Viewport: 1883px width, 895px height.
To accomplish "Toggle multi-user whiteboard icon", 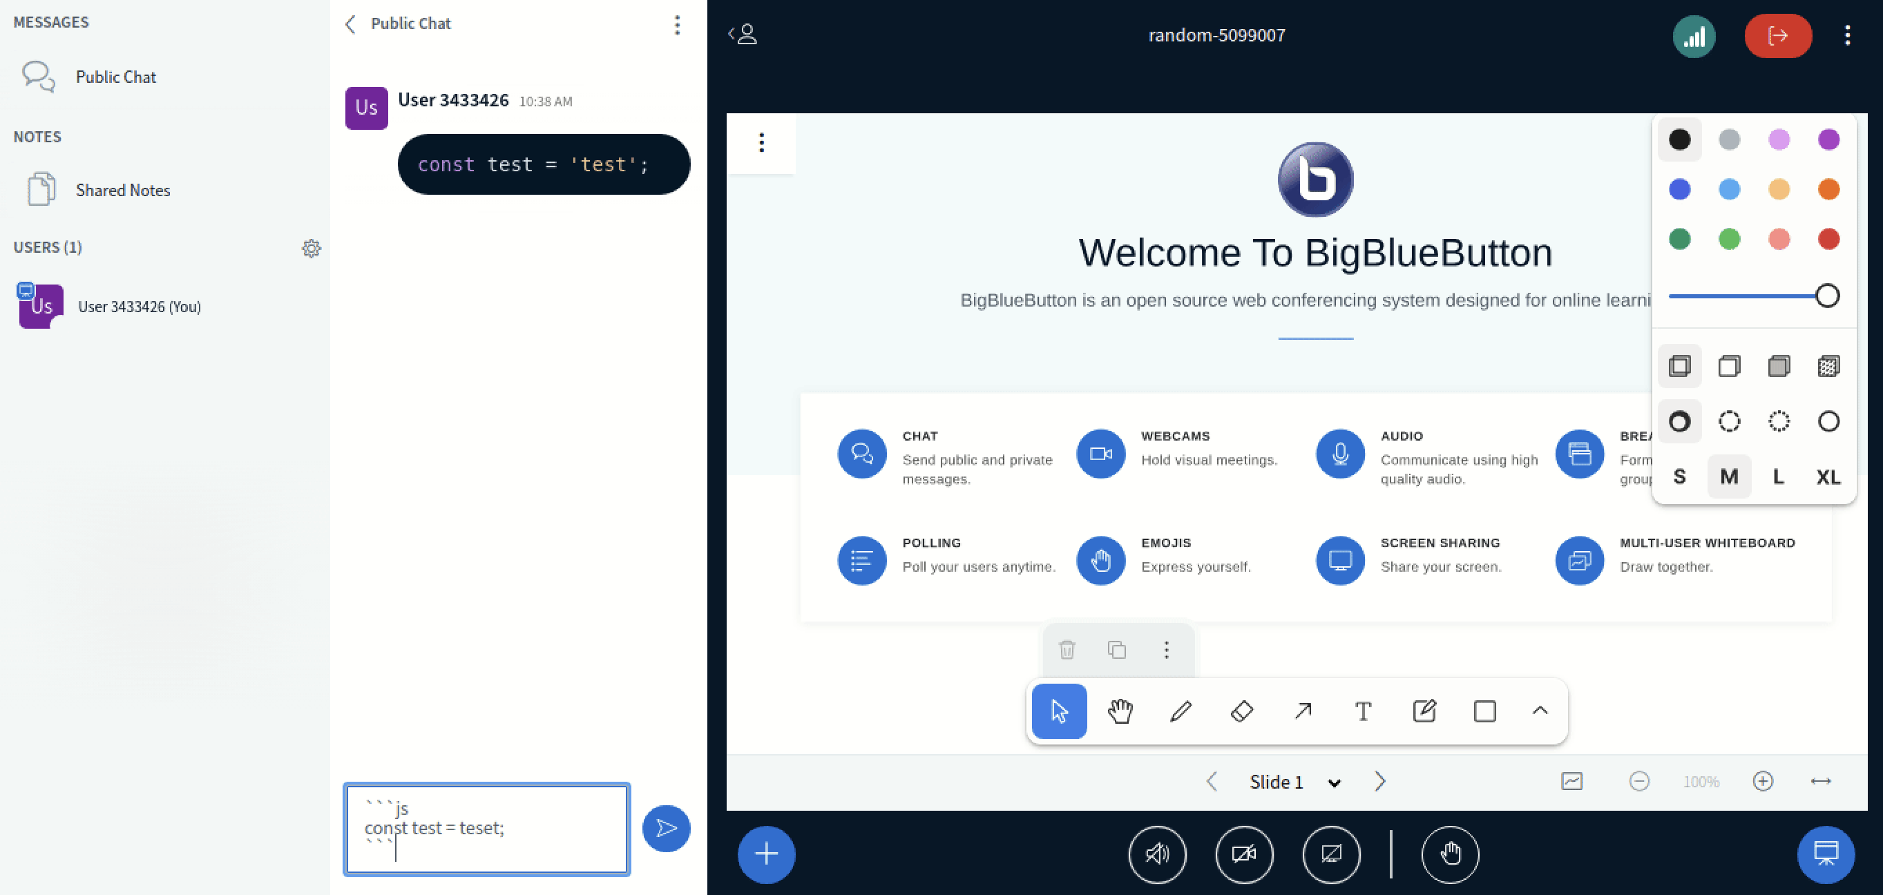I will (x=1572, y=781).
